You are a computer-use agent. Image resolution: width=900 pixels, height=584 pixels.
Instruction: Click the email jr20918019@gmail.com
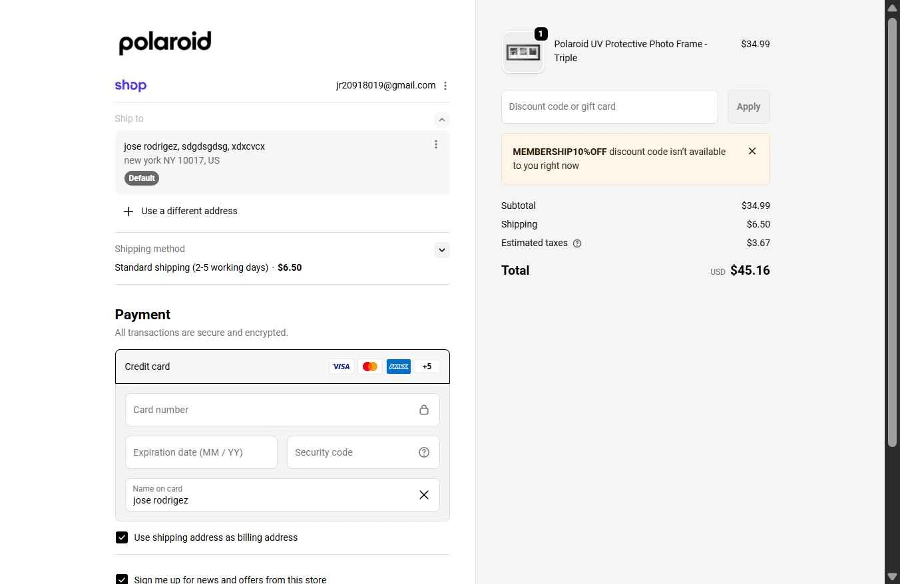(386, 85)
